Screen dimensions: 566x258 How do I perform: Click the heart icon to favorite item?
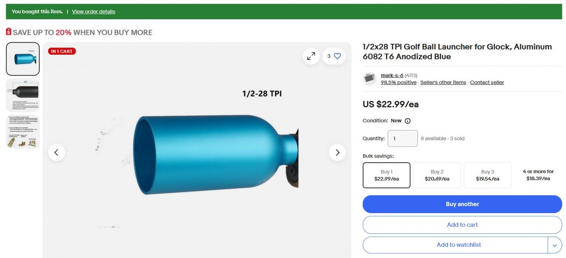click(x=337, y=56)
